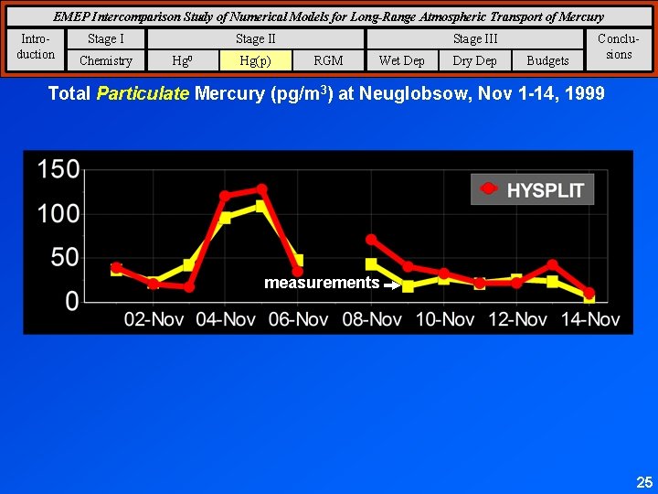Click the red HYSPLIT data point at 08-Nov

371,240
